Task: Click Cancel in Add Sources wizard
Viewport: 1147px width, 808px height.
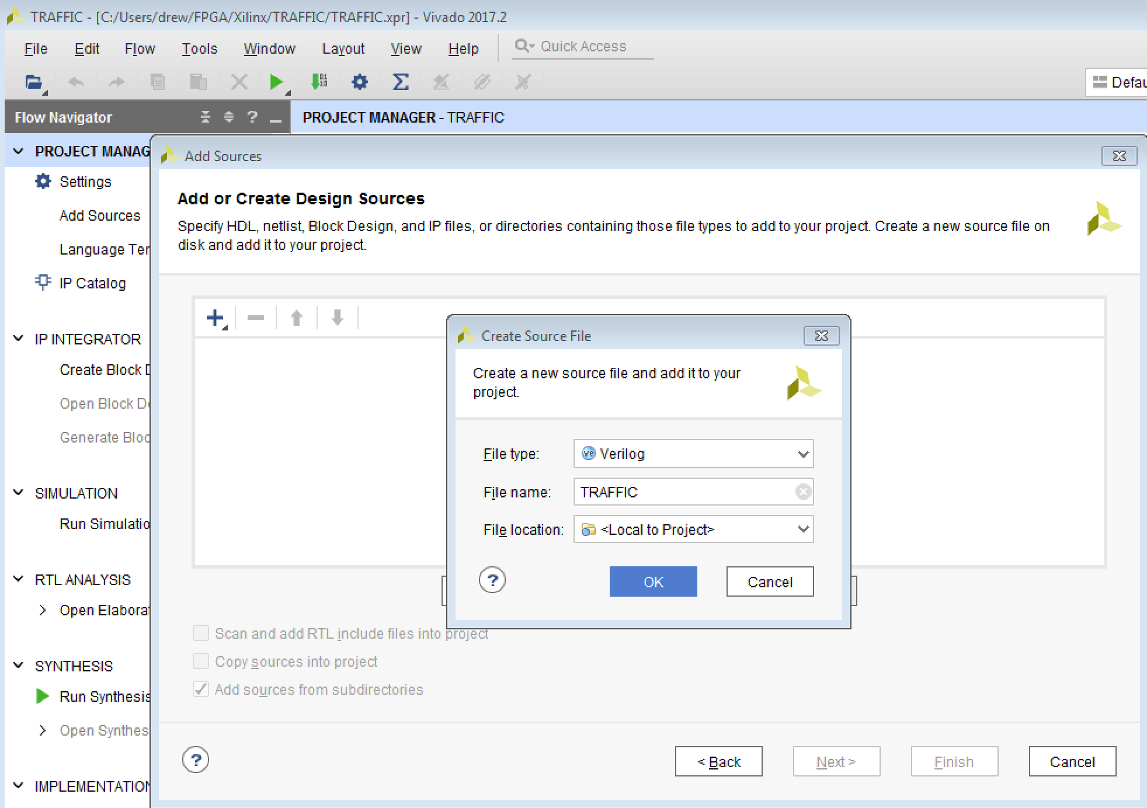Action: 1073,761
